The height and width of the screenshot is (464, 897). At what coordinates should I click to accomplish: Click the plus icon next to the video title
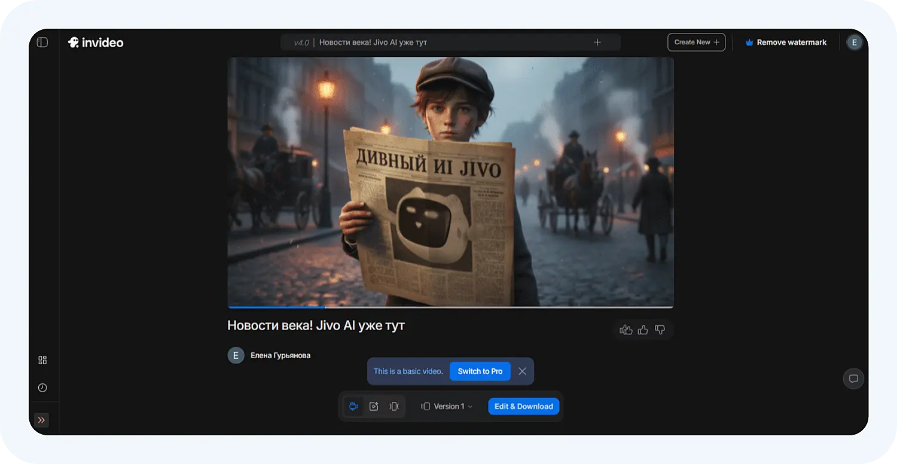click(597, 42)
